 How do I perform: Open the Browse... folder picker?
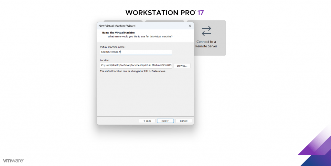182,66
